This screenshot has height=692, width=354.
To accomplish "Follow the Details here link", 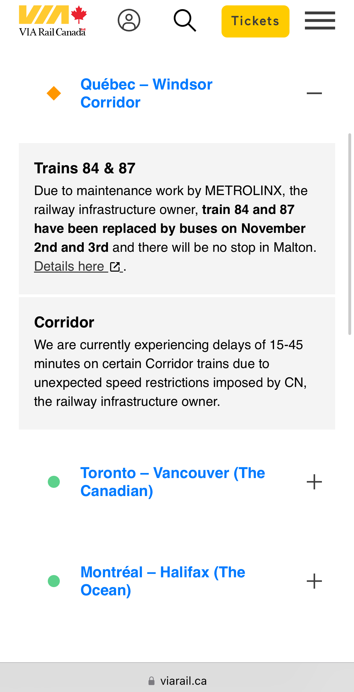I will 69,267.
